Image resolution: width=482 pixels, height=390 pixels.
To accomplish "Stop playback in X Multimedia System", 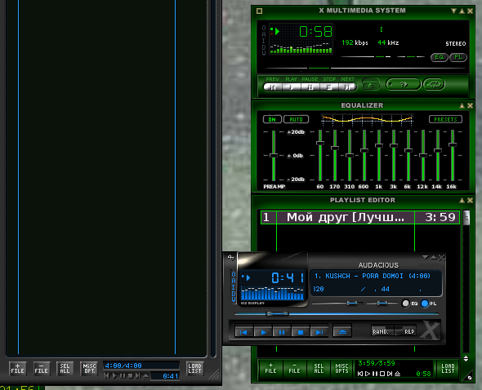I will 329,87.
